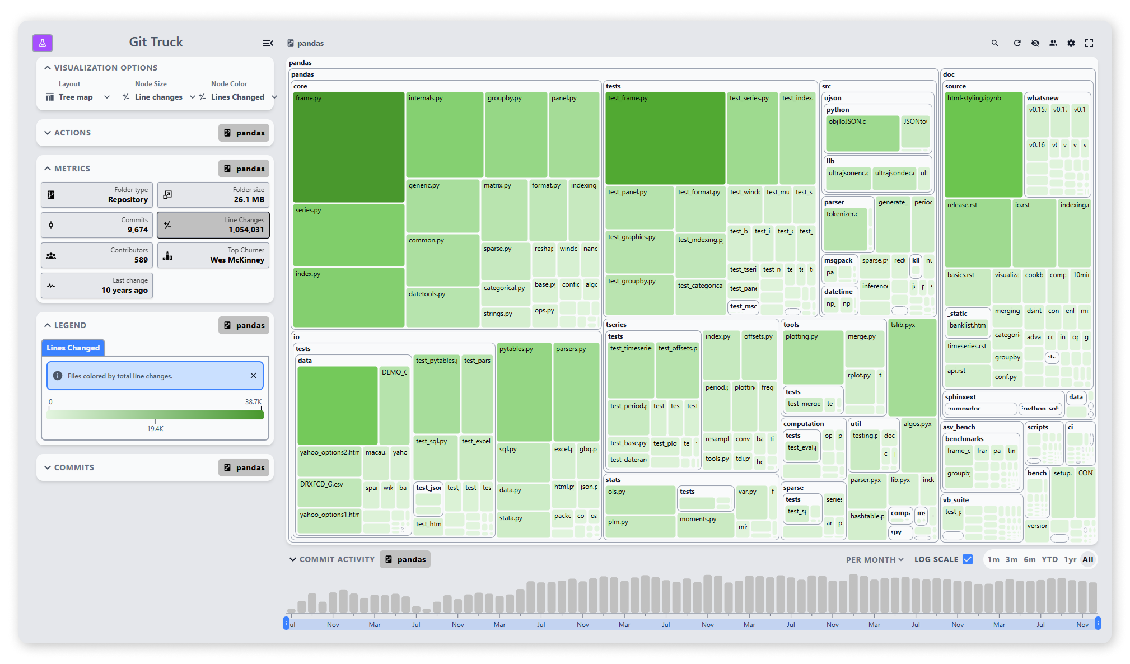The width and height of the screenshot is (1130, 664).
Task: Open the contributors people icon in toolbar
Action: 1053,43
